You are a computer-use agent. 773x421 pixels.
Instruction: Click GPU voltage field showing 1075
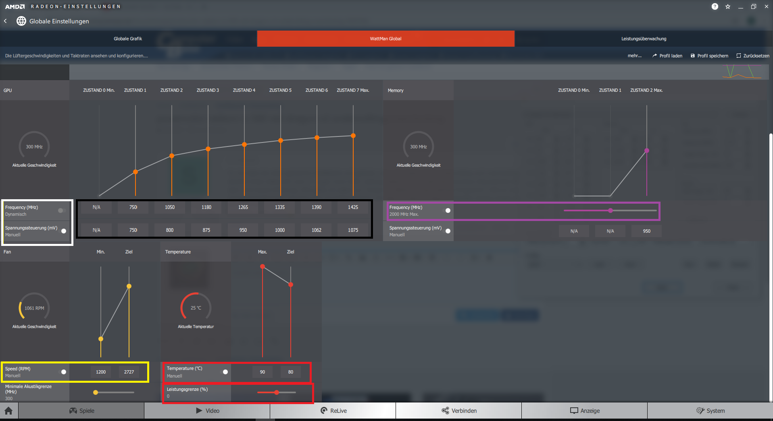353,230
